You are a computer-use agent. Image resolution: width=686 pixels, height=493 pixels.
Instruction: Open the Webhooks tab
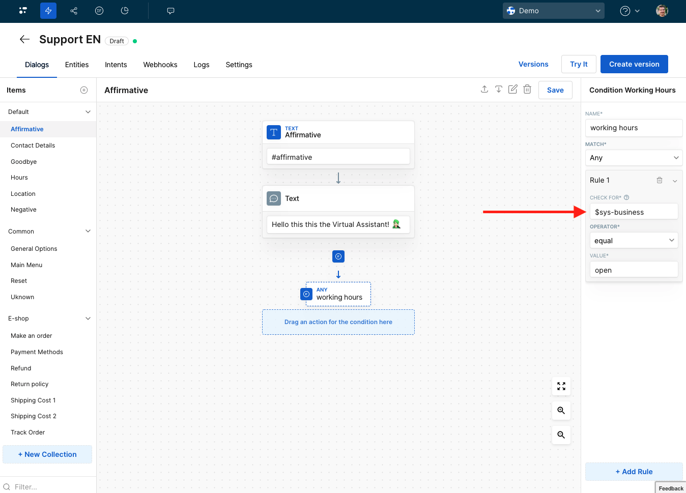tap(160, 65)
